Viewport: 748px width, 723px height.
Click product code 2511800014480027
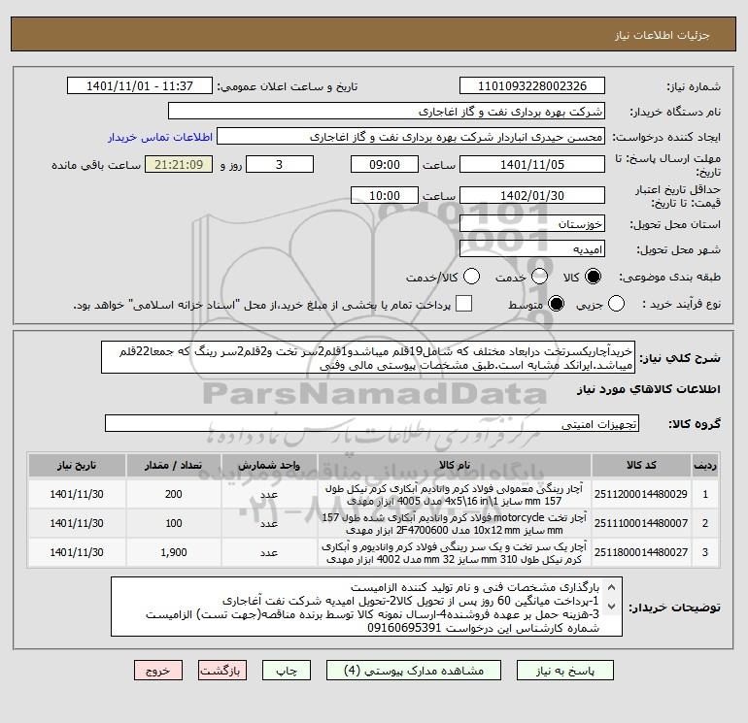(641, 552)
